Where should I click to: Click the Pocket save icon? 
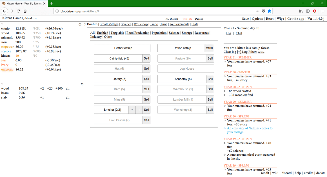pos(263,11)
